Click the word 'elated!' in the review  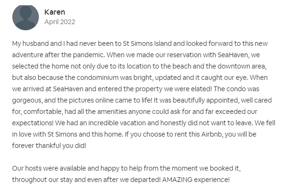201,89
